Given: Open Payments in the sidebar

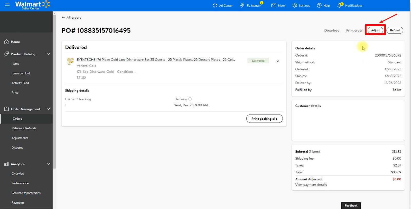Looking at the screenshot, I should (x=18, y=203).
